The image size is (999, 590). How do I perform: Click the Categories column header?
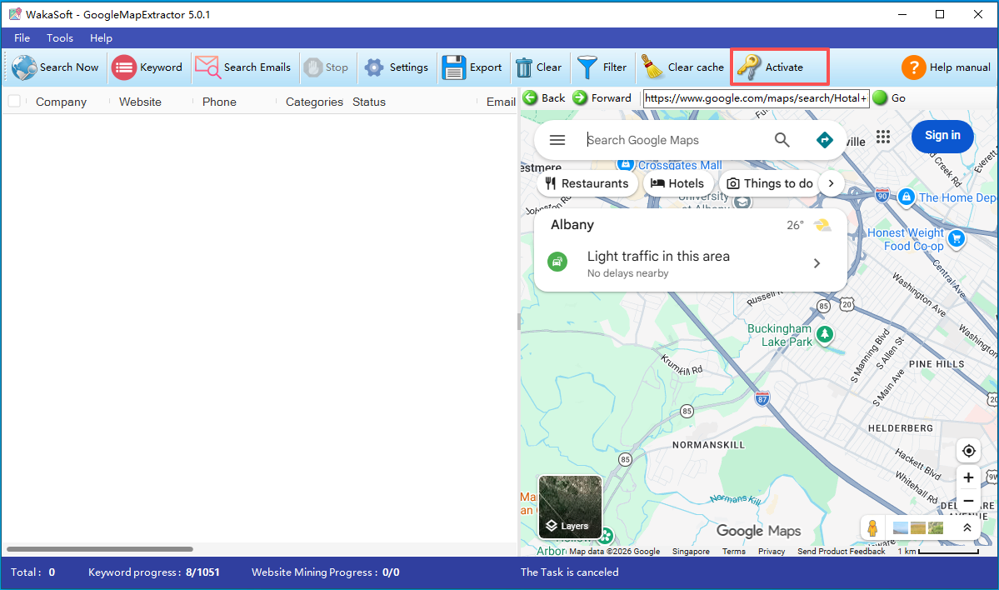(x=314, y=102)
